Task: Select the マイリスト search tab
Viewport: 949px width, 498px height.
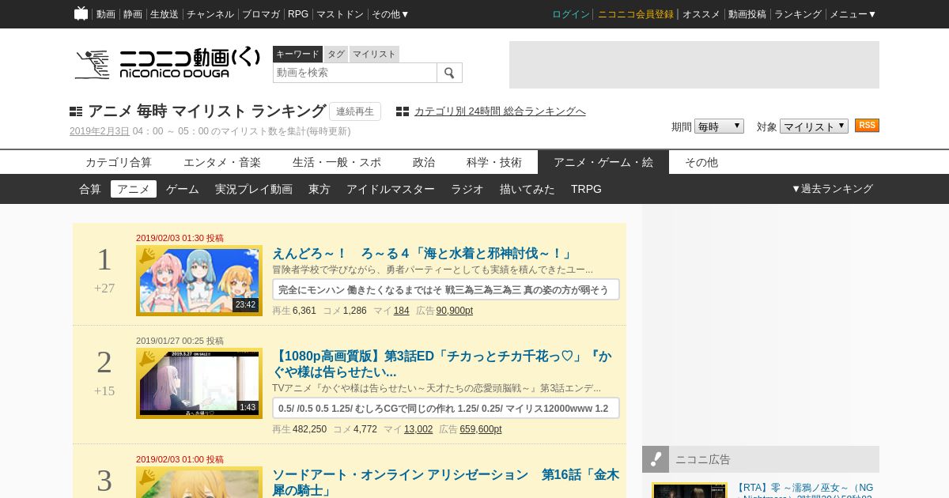Action: [374, 54]
